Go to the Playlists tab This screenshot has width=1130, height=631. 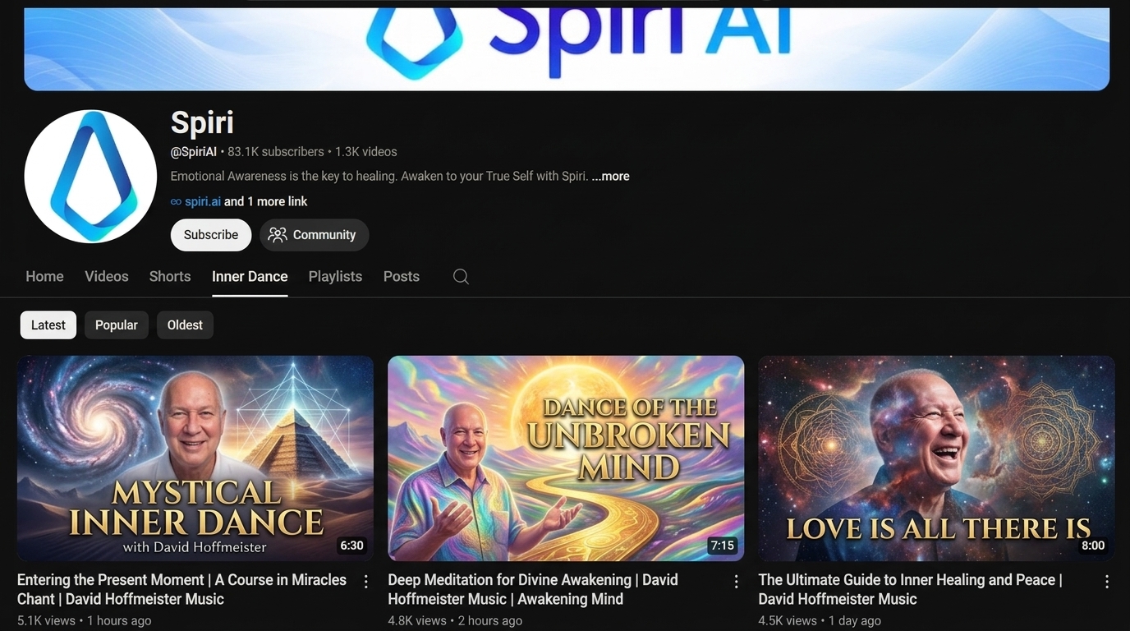pyautogui.click(x=335, y=277)
